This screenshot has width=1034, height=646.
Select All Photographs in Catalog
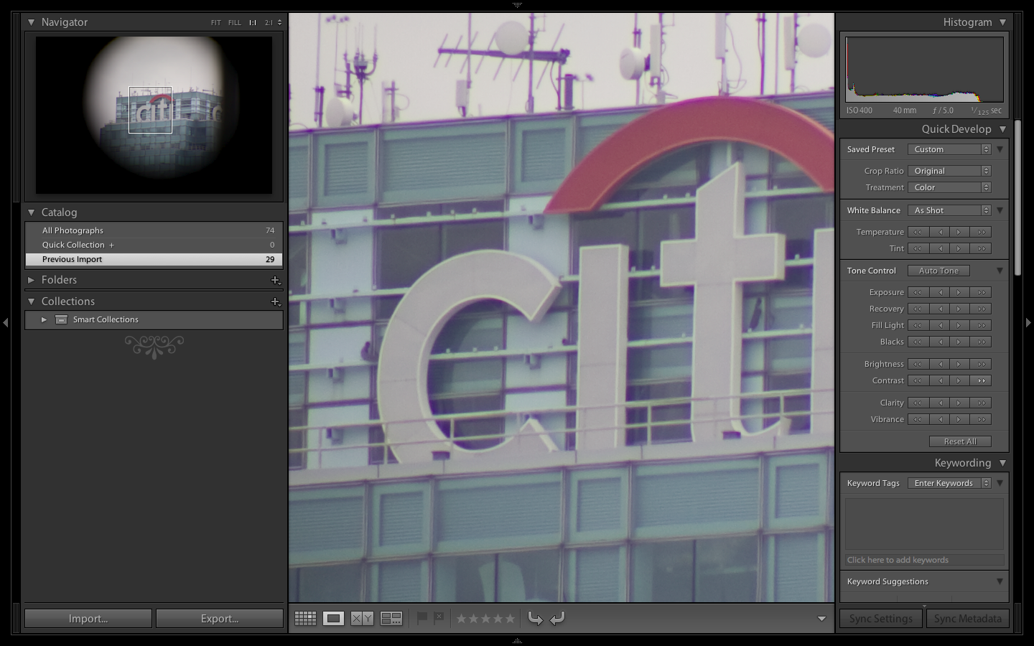[154, 230]
